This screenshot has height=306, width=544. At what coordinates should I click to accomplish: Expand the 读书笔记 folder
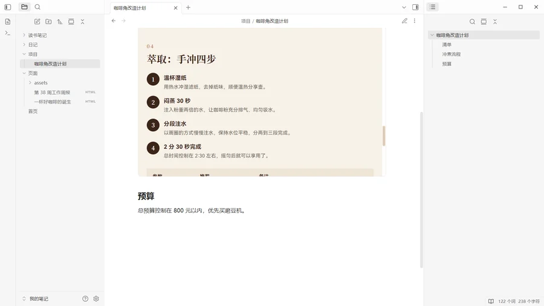(x=24, y=35)
